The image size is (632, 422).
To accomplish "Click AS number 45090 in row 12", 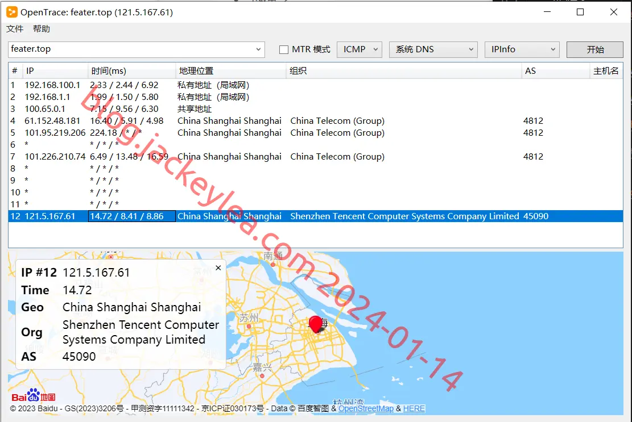I will click(x=536, y=216).
